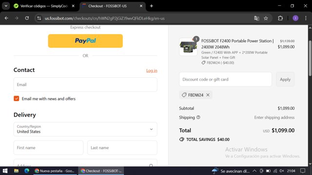Image resolution: width=312 pixels, height=175 pixels.
Task: Click the $1,099.00 total amount
Action: pos(283,130)
